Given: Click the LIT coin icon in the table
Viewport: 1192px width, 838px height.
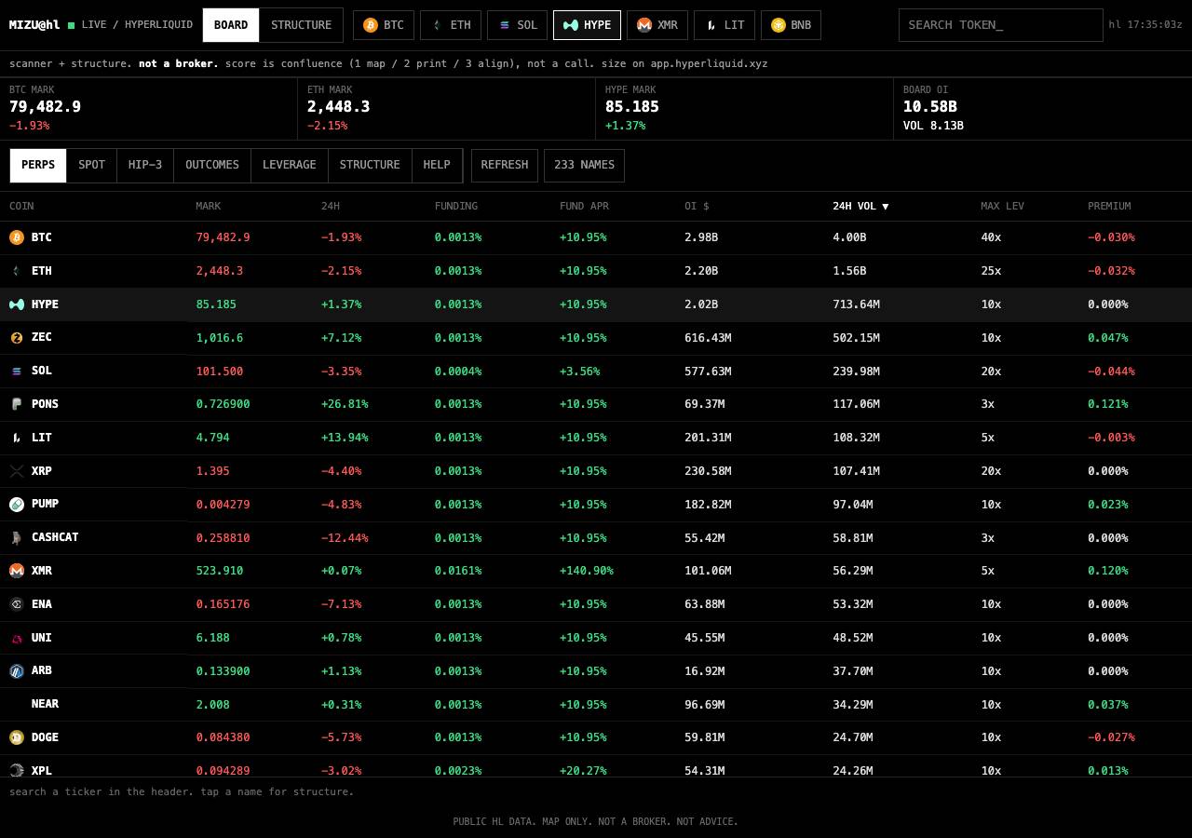Looking at the screenshot, I should coord(16,438).
